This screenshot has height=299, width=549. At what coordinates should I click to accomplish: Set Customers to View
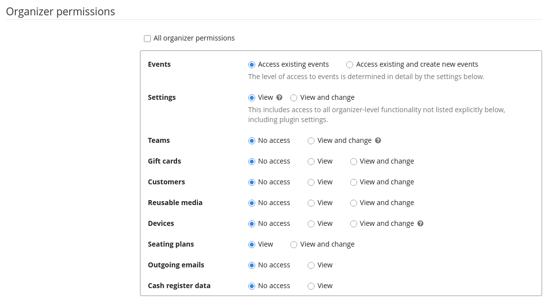(311, 182)
